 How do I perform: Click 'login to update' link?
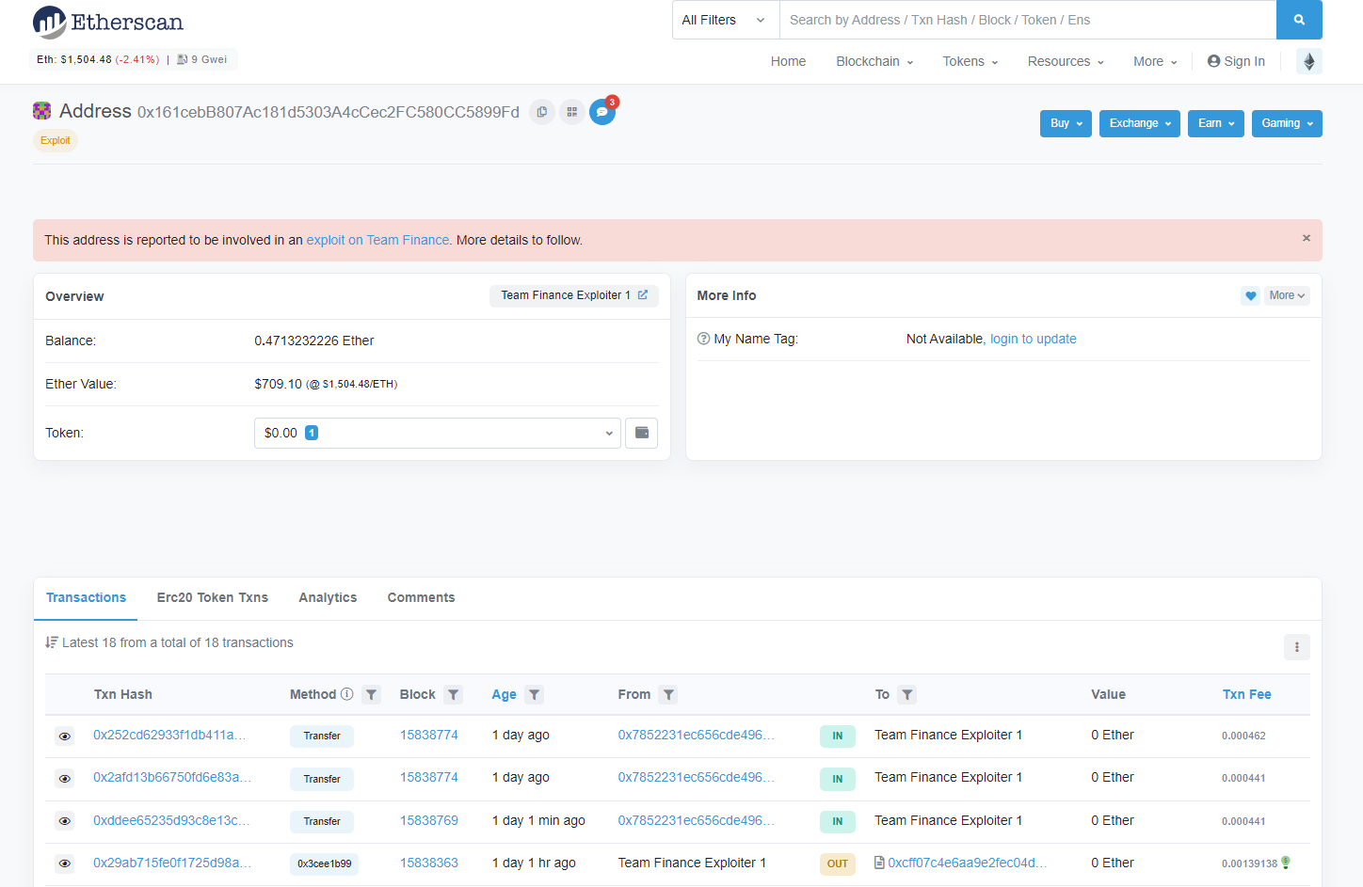coord(1033,339)
